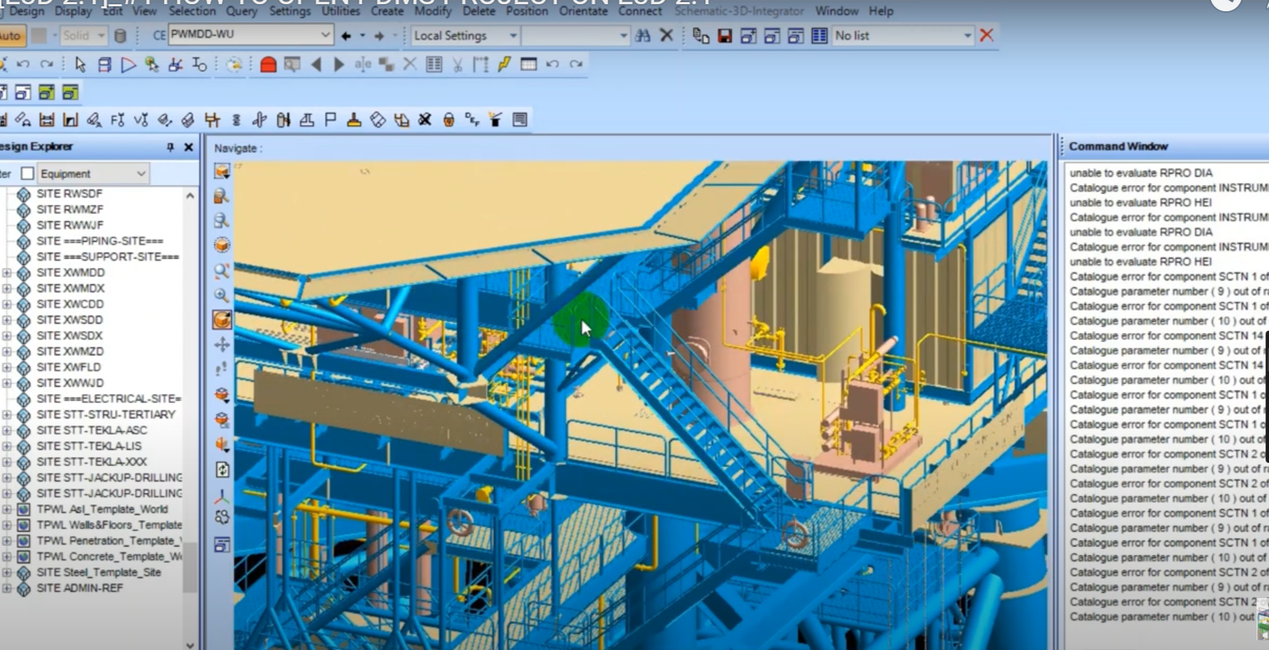Click the binoculars search icon
This screenshot has height=650, width=1269.
pyautogui.click(x=644, y=36)
